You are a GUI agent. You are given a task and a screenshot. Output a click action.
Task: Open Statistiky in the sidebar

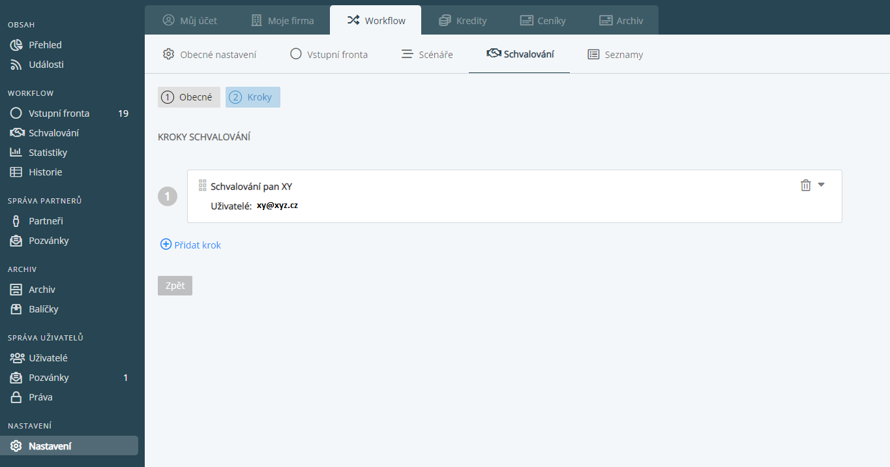point(48,153)
